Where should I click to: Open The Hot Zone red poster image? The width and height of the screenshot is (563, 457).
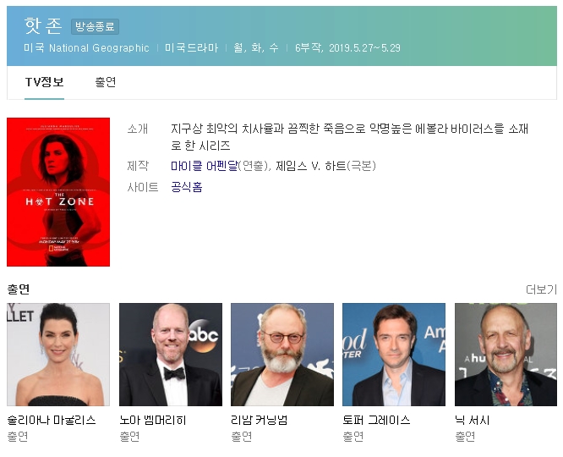coord(58,192)
